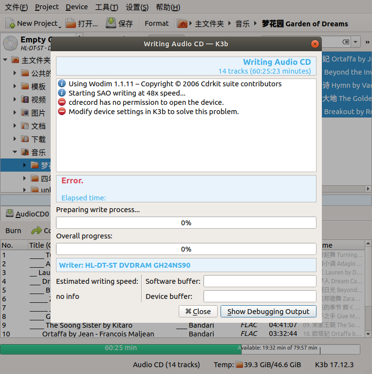Click the Burn button in project toolbar

click(13, 231)
